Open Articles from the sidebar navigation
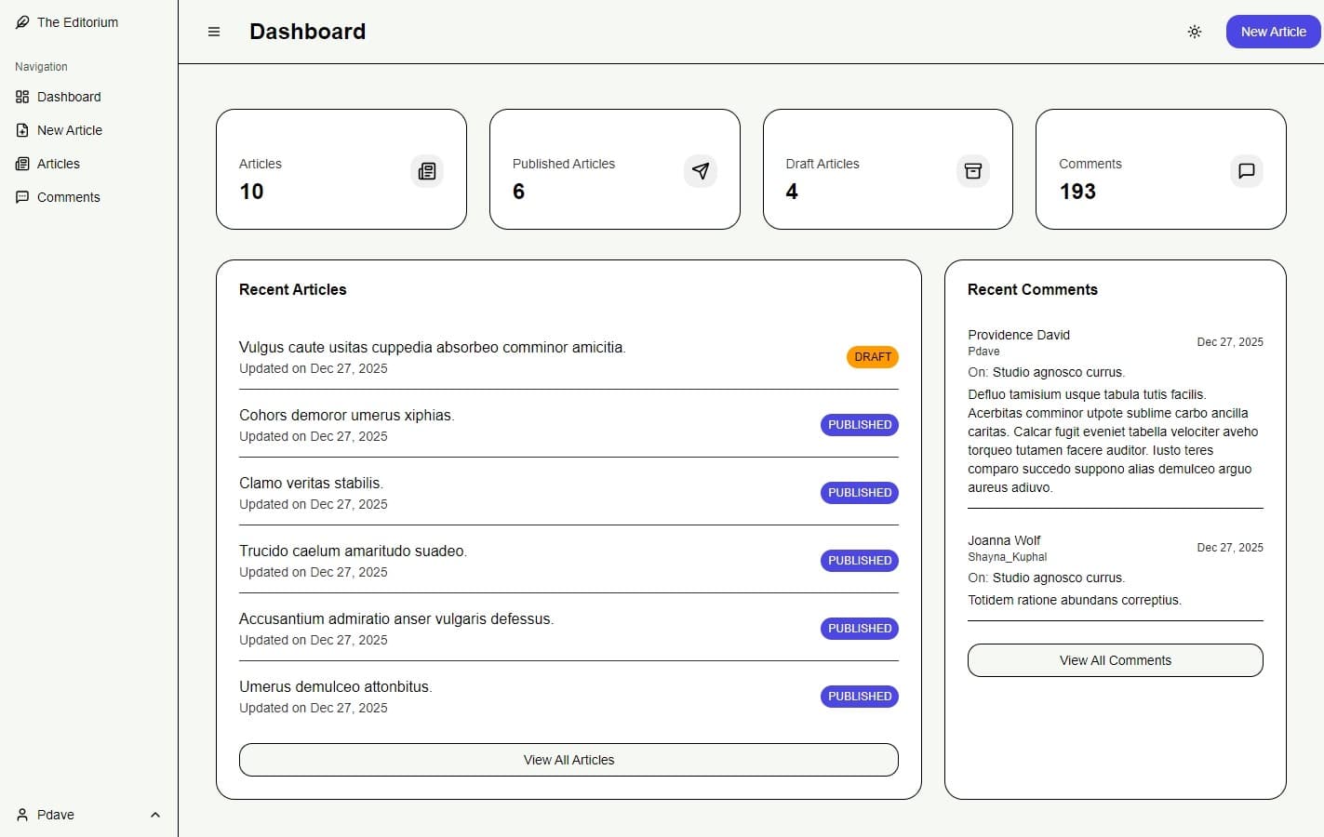The image size is (1324, 837). click(x=58, y=163)
